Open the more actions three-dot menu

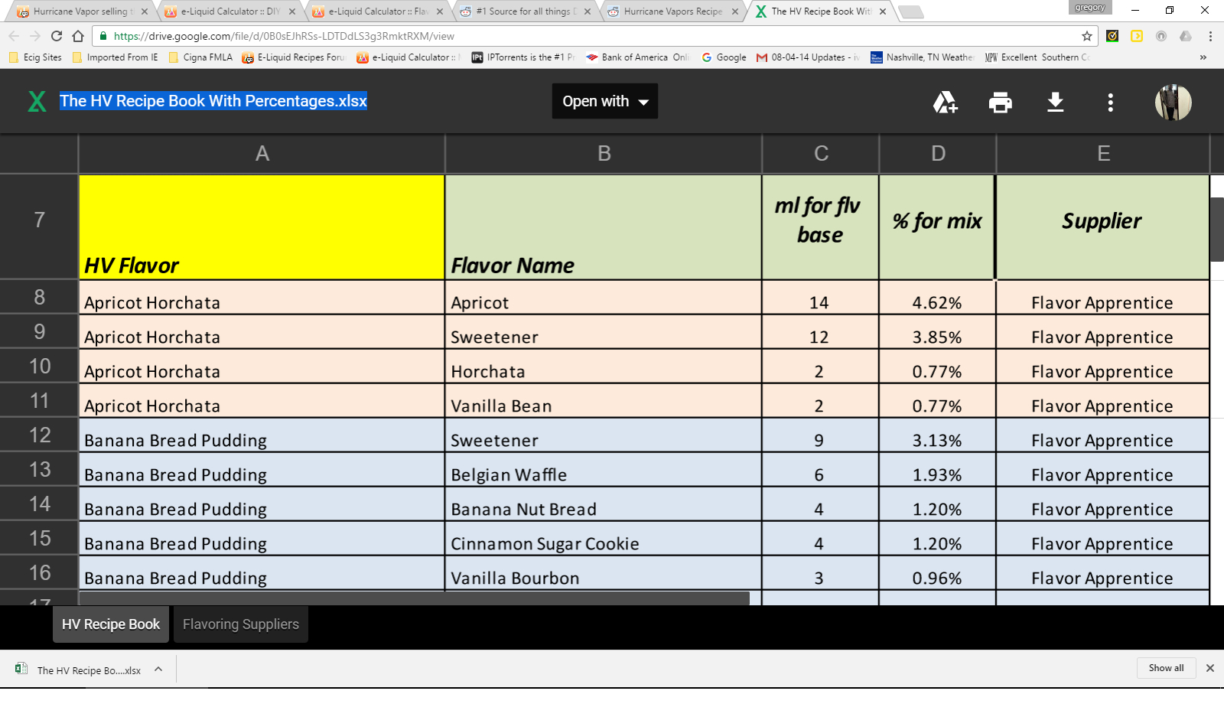1111,102
